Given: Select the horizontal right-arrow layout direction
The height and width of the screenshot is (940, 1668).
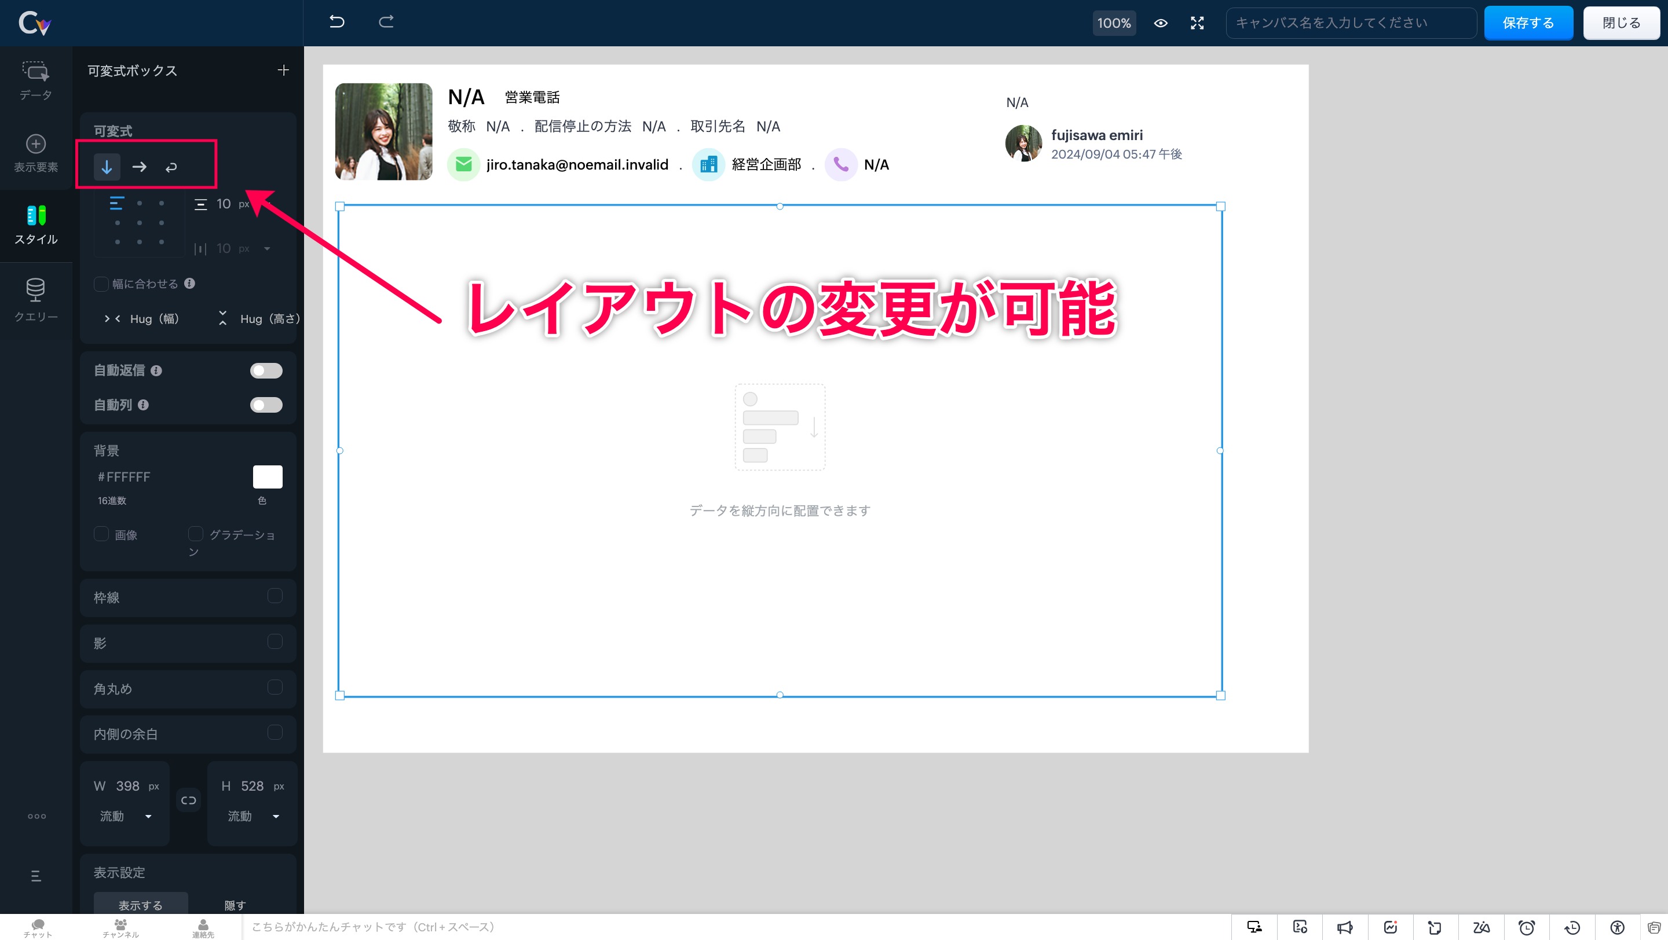Looking at the screenshot, I should pyautogui.click(x=139, y=167).
